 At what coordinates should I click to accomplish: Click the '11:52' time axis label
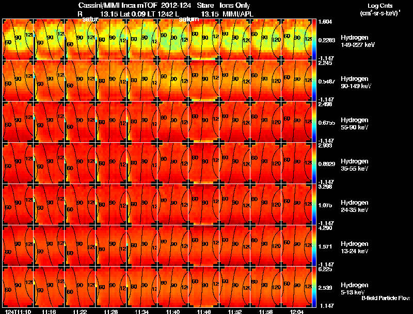coord(235,312)
